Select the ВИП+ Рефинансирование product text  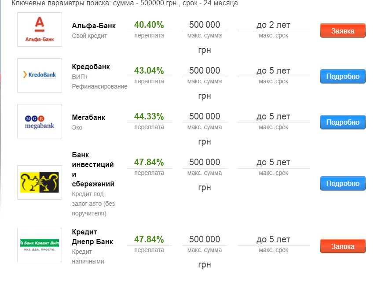click(x=99, y=82)
